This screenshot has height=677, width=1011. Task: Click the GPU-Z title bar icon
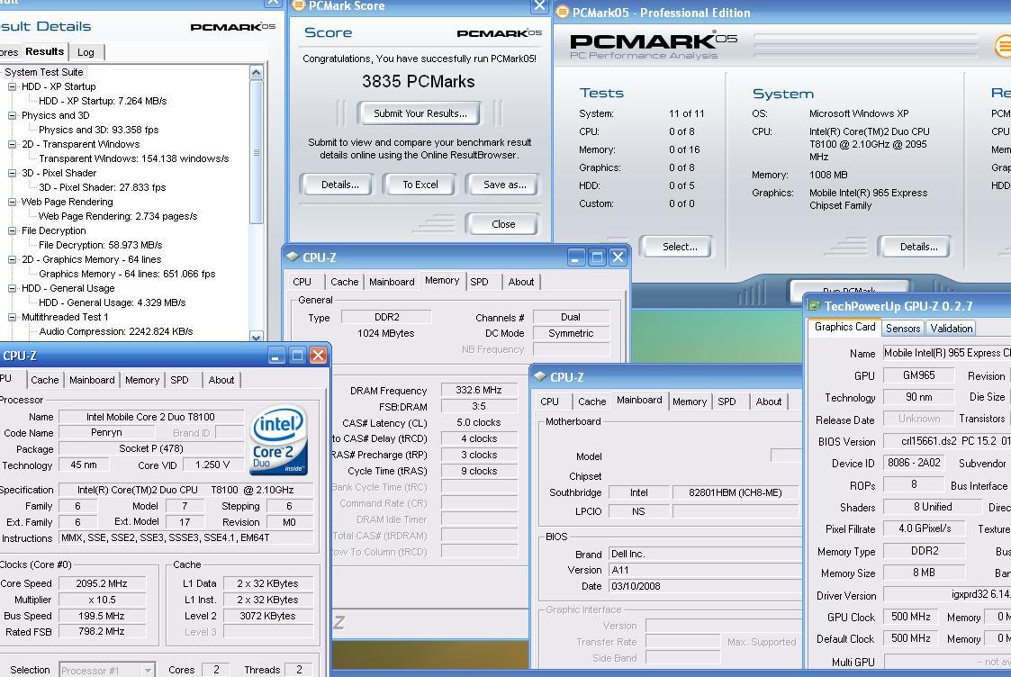[815, 305]
